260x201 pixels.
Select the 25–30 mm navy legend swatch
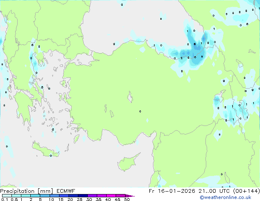83,196
